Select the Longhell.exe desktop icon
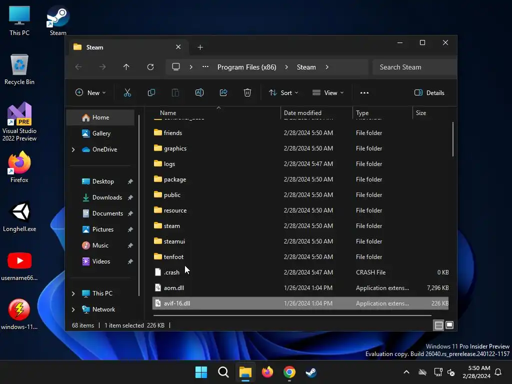Viewport: 512px width, 384px height. [x=19, y=216]
